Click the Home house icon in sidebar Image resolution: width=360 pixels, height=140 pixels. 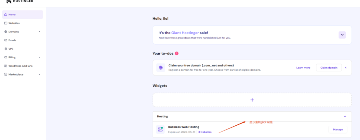(x=6, y=15)
